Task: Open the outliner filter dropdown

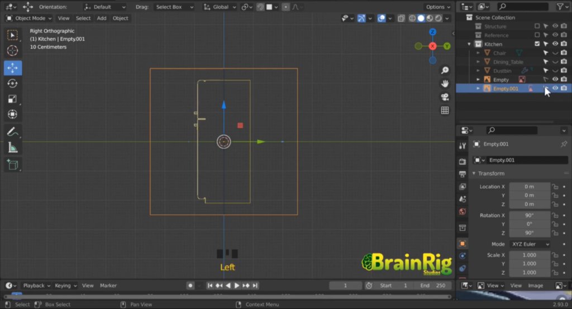Action: (x=562, y=7)
